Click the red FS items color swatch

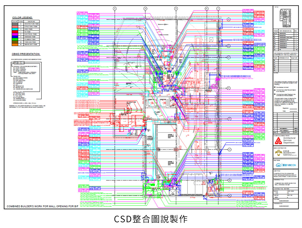pyautogui.click(x=15, y=32)
